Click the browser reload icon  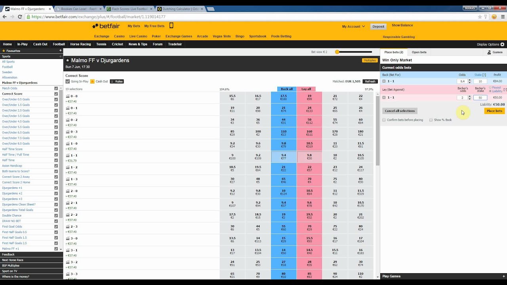20,17
